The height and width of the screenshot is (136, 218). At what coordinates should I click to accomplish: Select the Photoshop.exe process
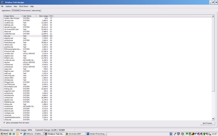coord(28,43)
